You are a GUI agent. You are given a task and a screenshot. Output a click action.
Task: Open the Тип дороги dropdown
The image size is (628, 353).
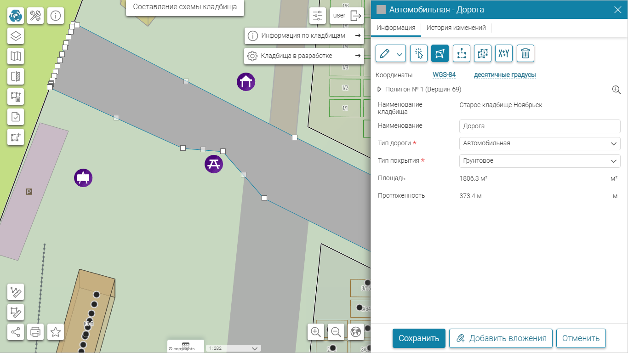point(539,143)
